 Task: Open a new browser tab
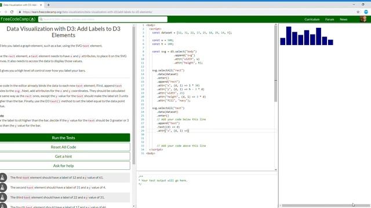coord(48,5)
